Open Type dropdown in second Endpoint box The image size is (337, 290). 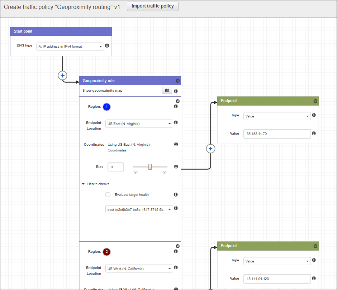point(277,261)
